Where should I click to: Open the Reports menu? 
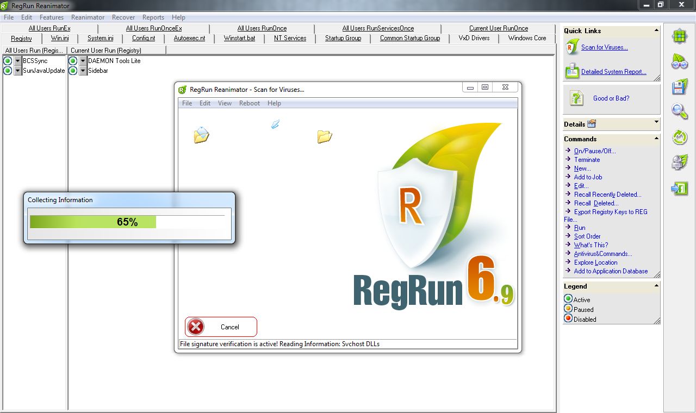(x=153, y=17)
